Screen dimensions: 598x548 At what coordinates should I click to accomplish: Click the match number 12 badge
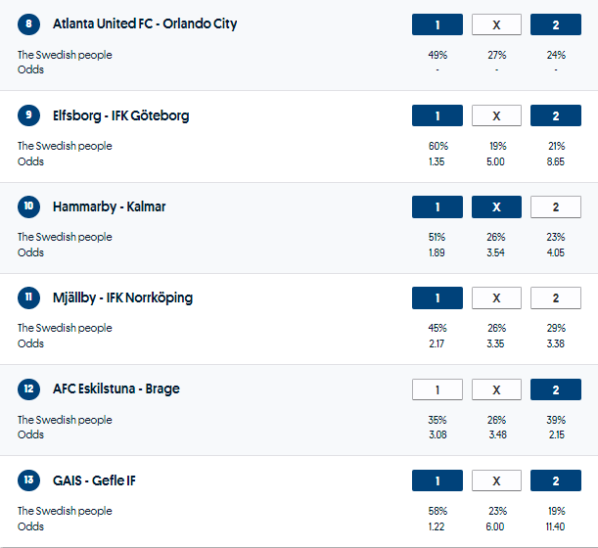(29, 389)
